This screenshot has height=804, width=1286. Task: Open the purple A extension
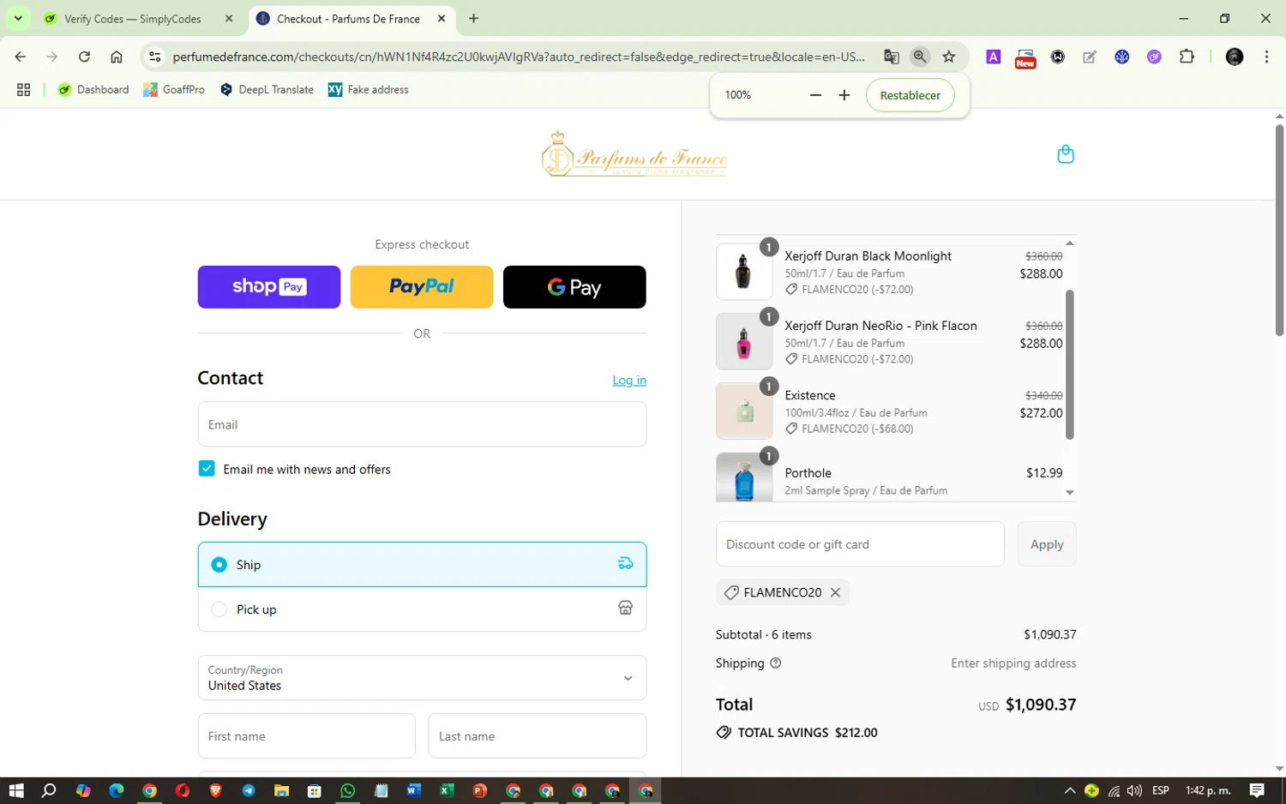(994, 57)
